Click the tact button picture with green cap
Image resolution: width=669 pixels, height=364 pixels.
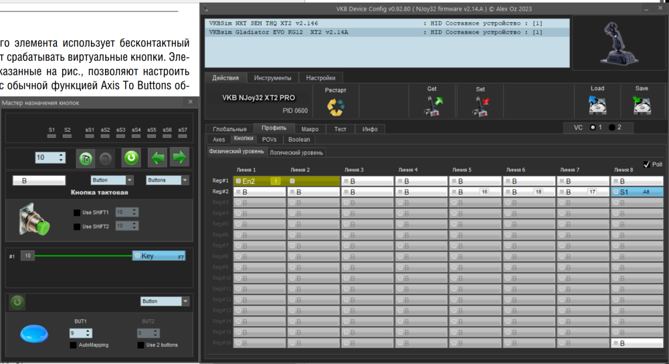point(34,219)
